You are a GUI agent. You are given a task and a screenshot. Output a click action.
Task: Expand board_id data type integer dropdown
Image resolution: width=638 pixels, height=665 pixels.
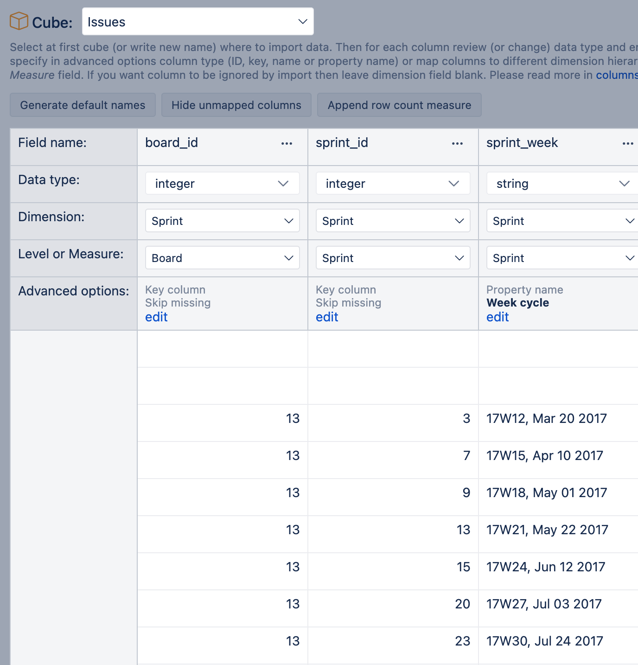222,184
